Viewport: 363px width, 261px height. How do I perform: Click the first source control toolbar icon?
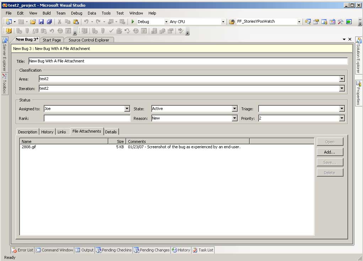9,31
